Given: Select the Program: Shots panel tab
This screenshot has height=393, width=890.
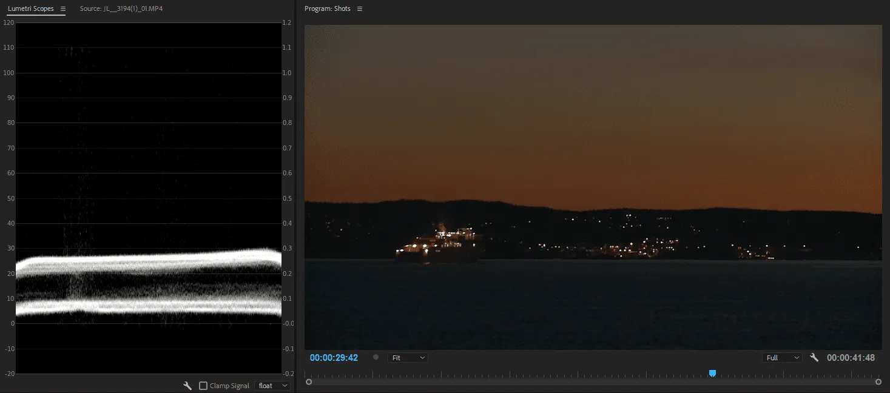Looking at the screenshot, I should (327, 9).
